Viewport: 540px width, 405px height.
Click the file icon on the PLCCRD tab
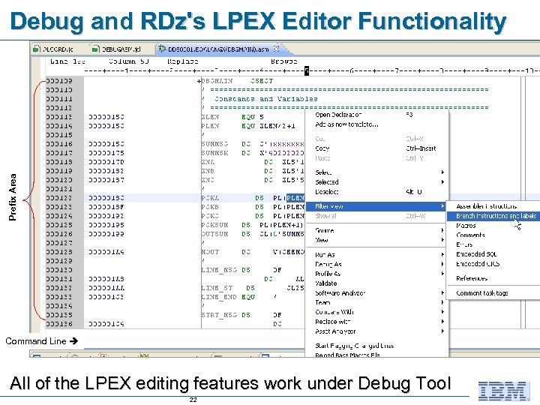pyautogui.click(x=36, y=49)
